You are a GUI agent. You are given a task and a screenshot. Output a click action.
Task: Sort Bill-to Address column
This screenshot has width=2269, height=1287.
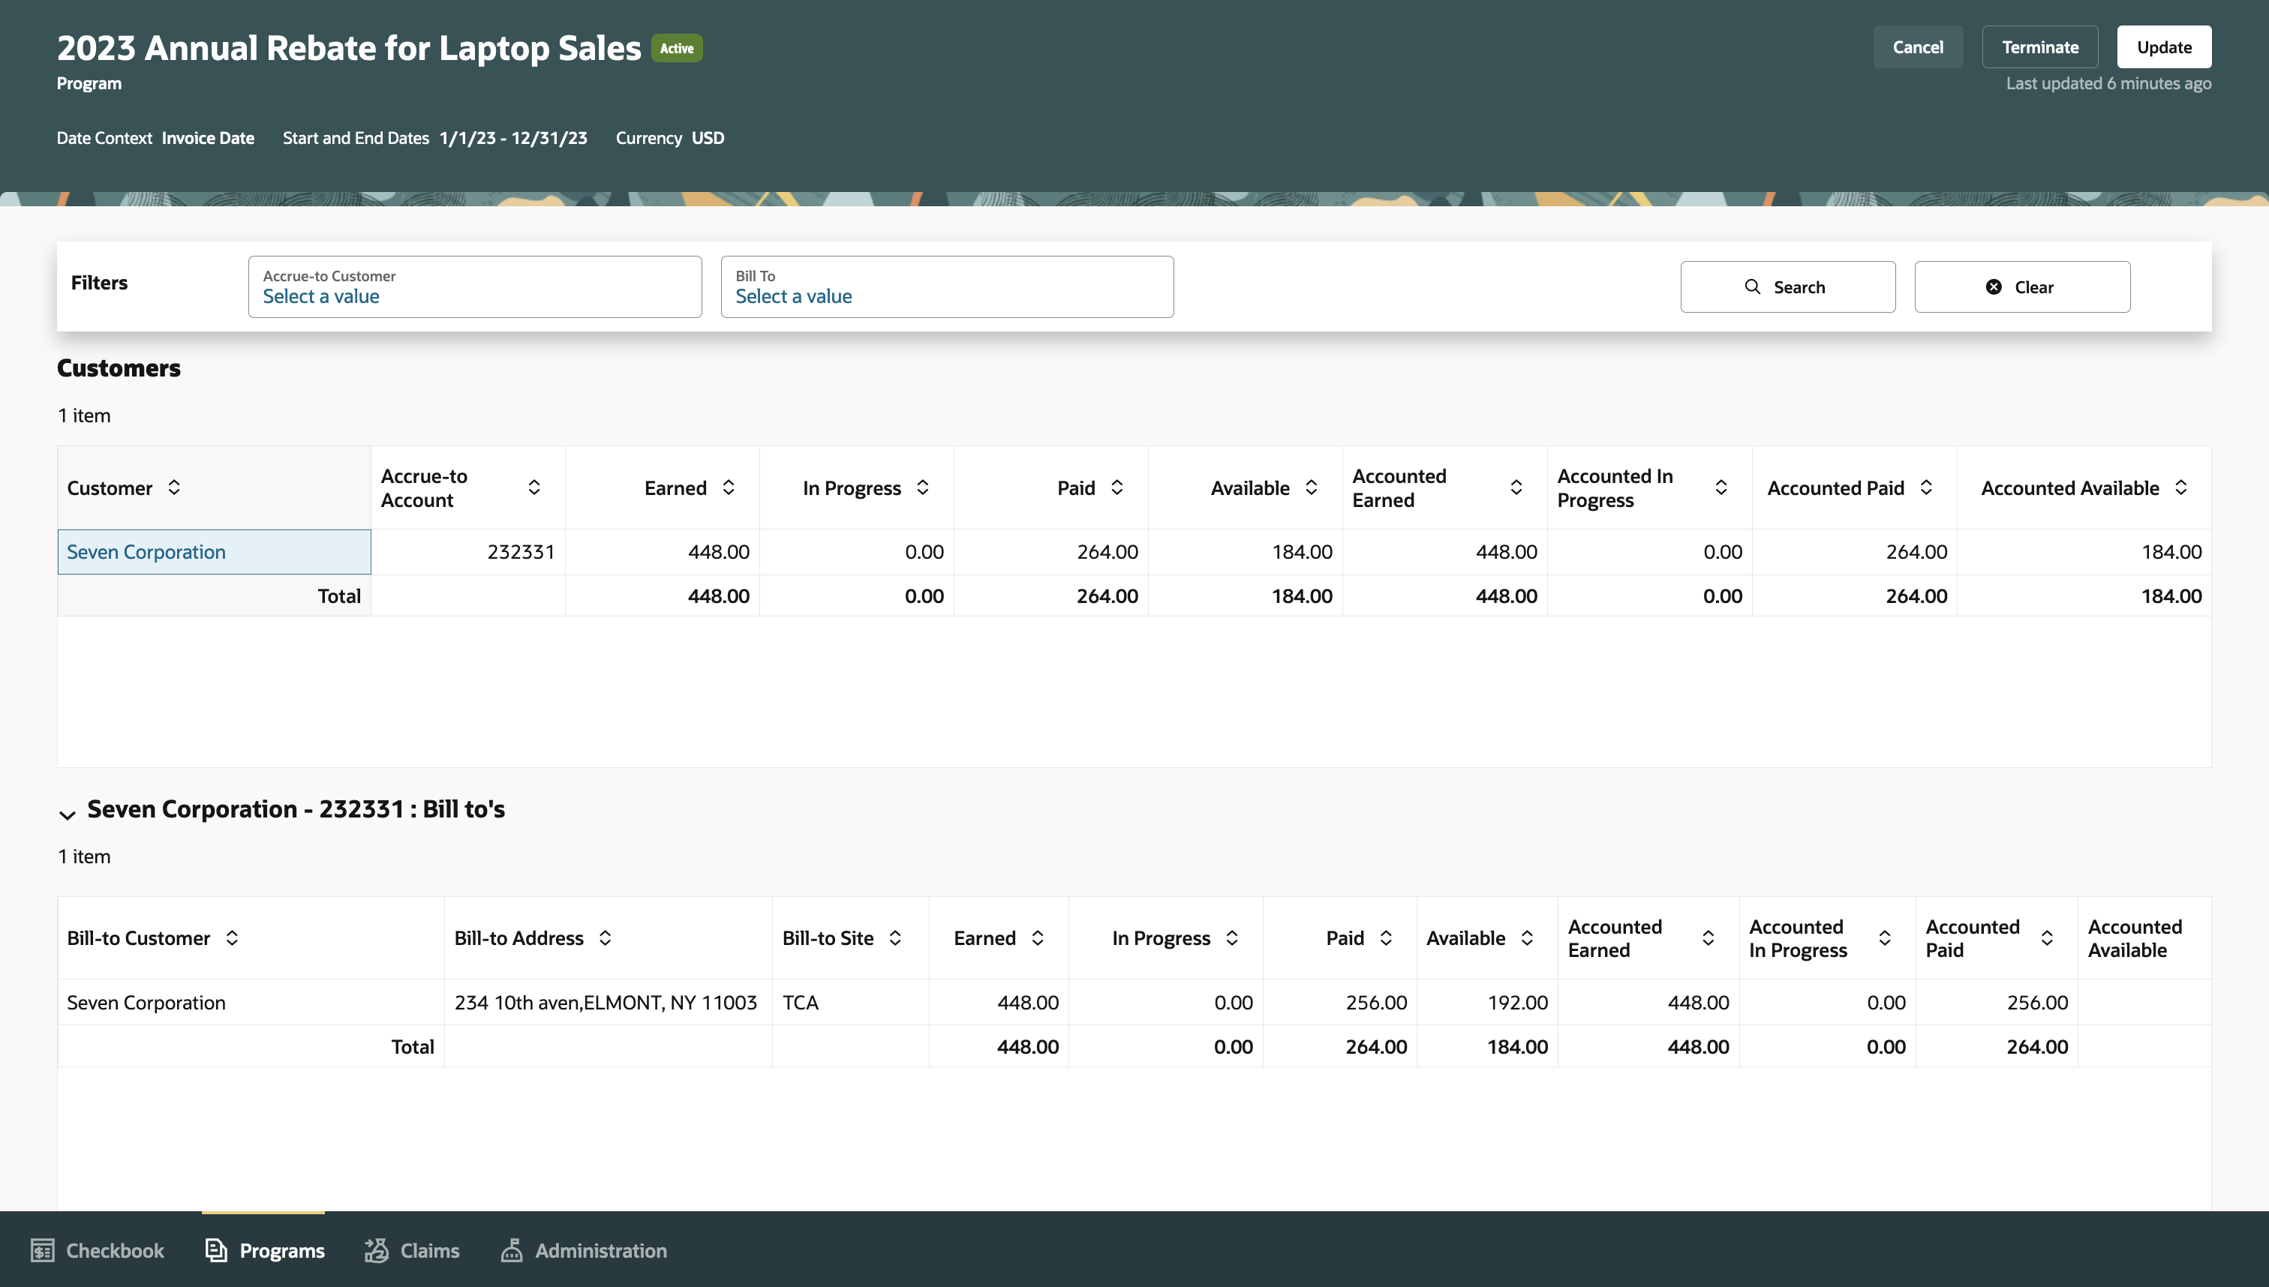605,937
